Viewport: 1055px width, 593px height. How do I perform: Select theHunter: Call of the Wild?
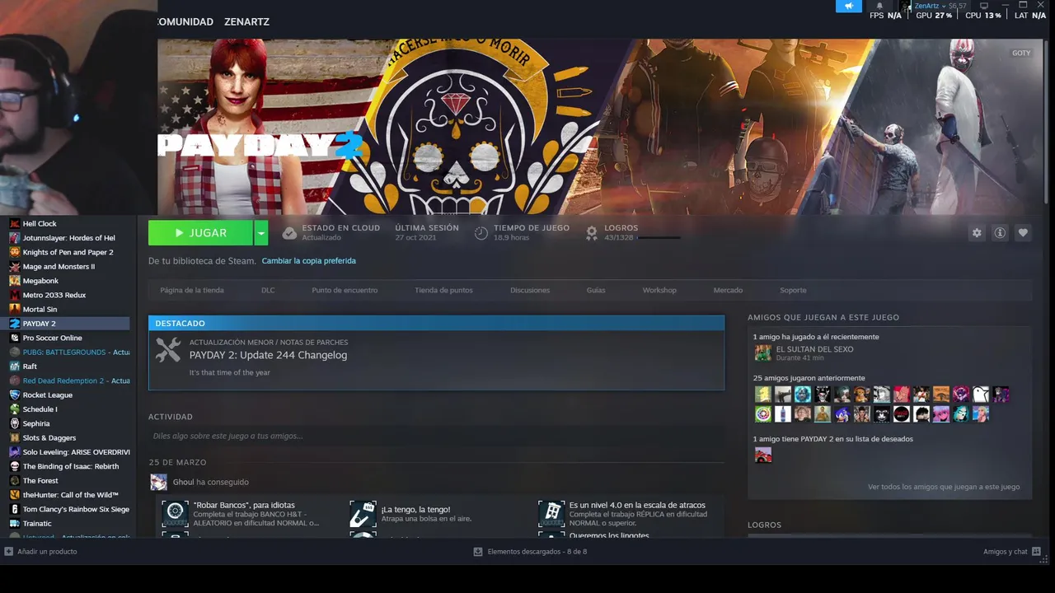(71, 495)
